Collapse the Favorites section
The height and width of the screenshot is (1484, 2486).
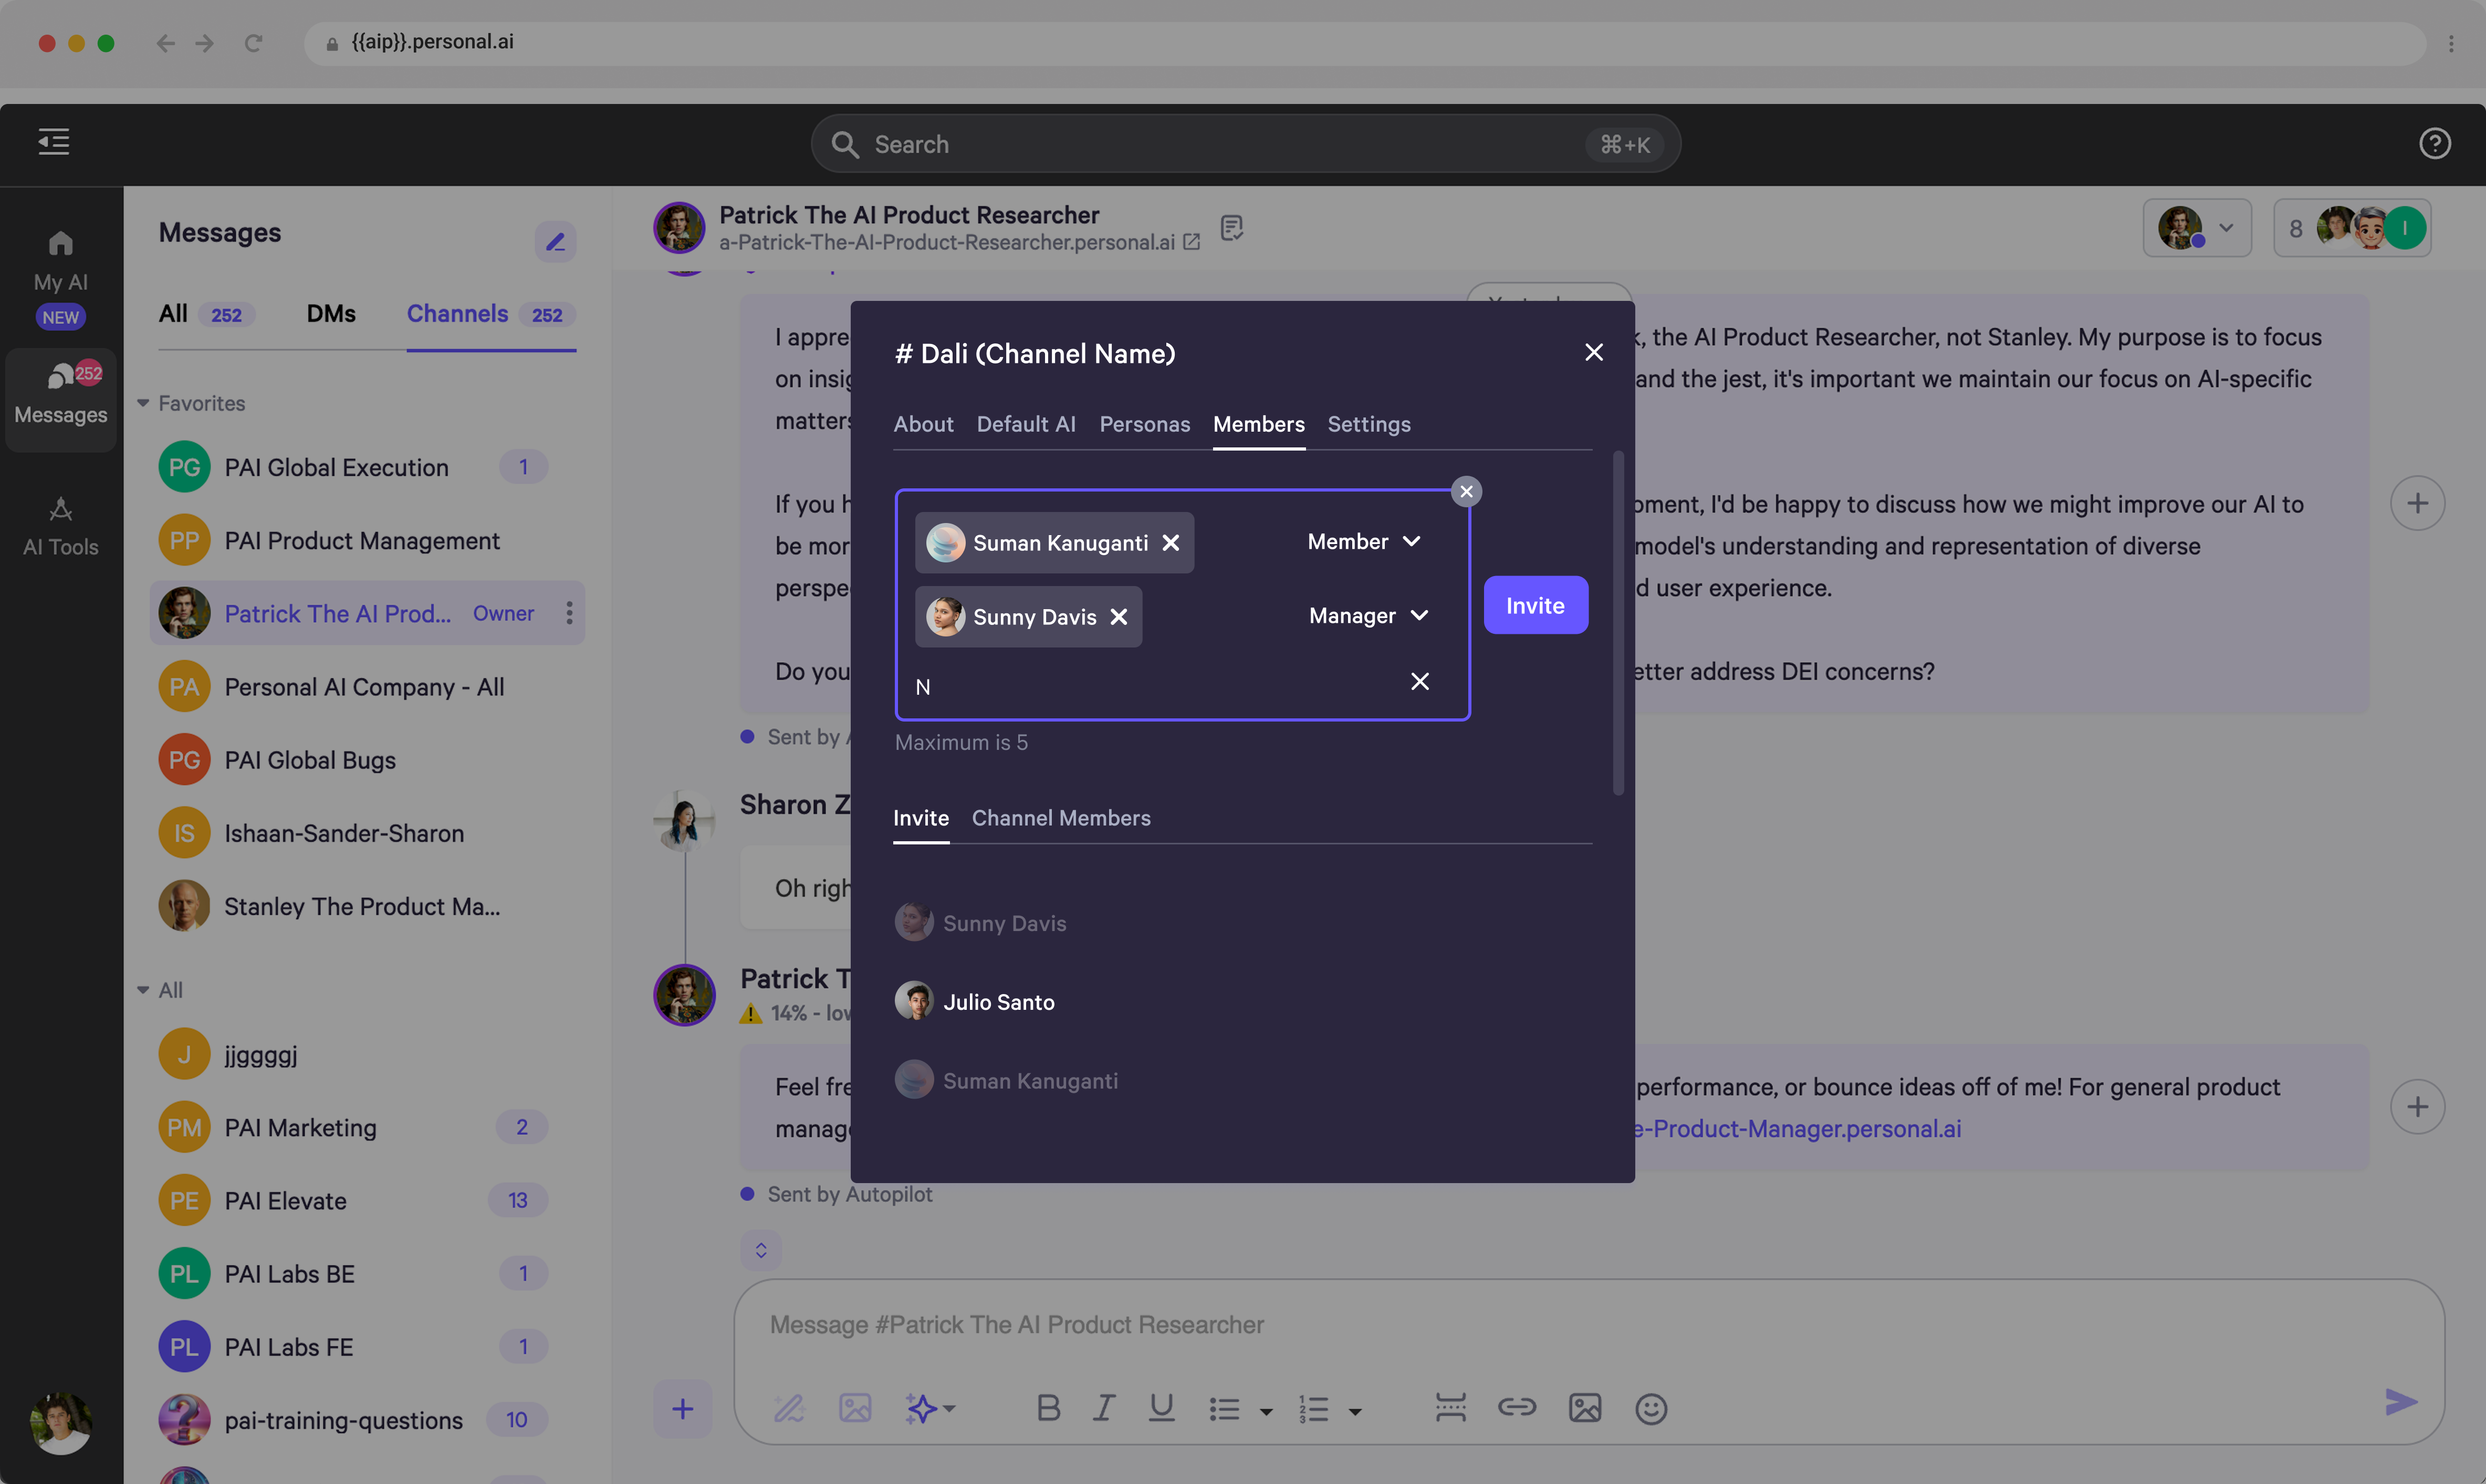pyautogui.click(x=143, y=403)
